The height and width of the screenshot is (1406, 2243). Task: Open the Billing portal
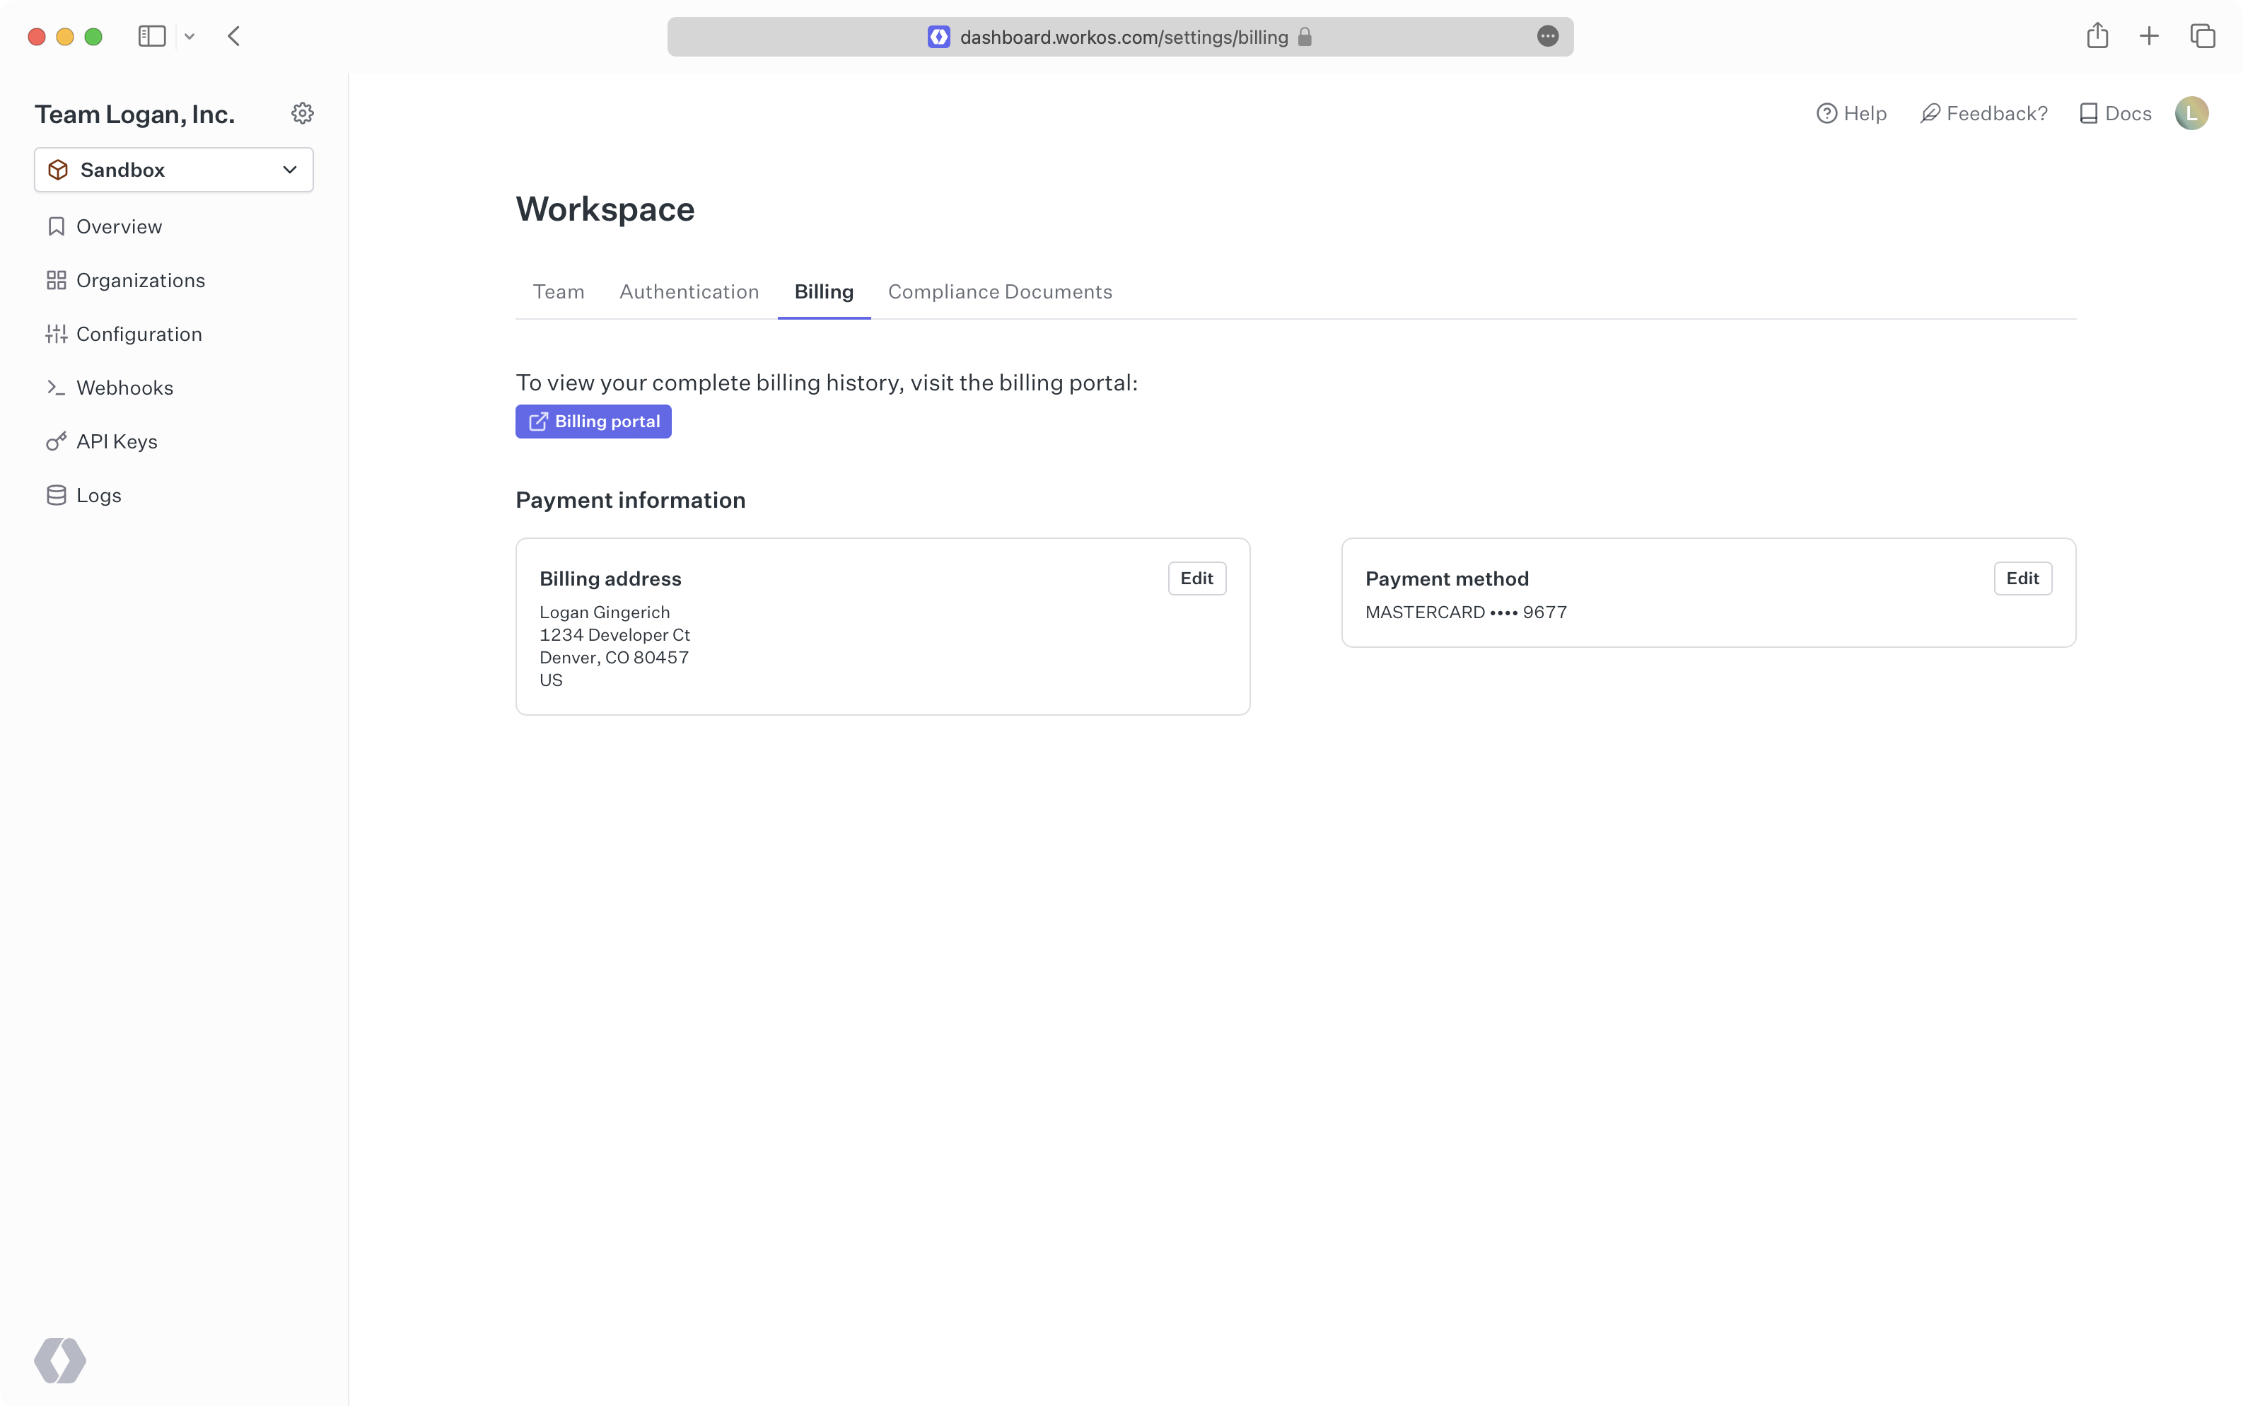pyautogui.click(x=593, y=422)
